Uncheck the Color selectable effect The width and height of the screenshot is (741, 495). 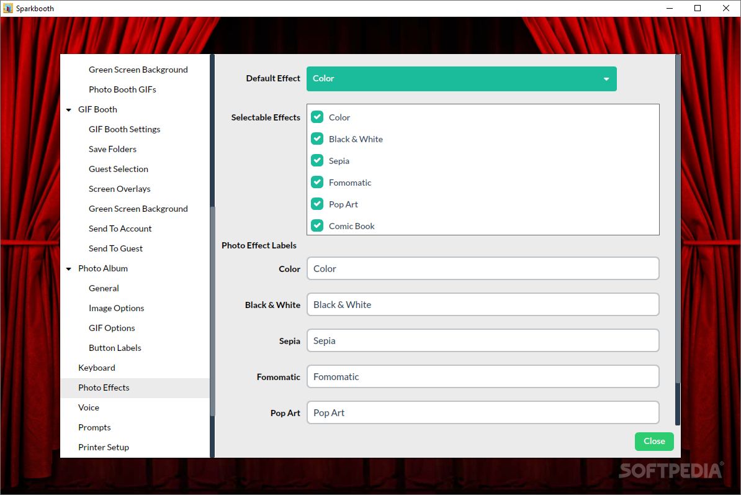317,117
